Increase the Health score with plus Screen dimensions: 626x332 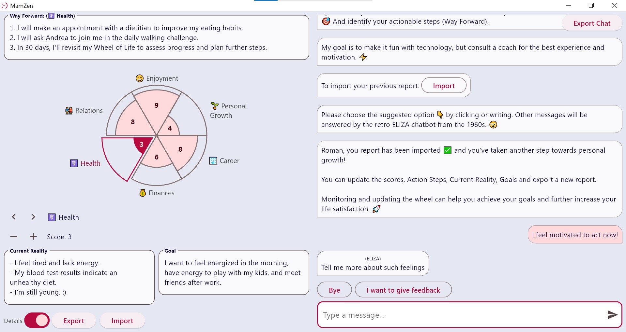pos(33,237)
